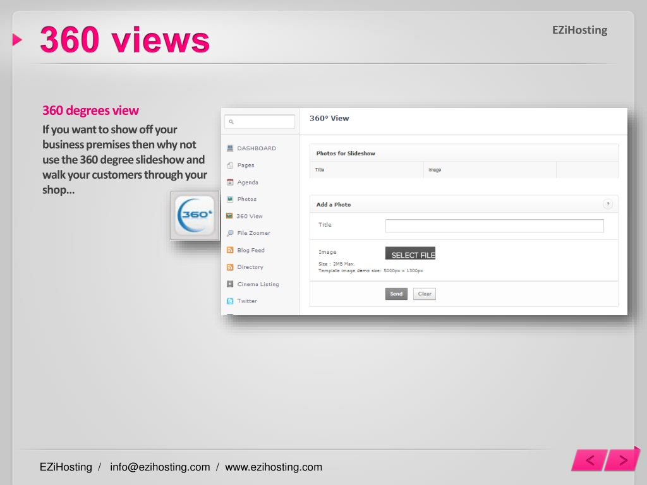Open the Cinema Listing menu item
Image resolution: width=647 pixels, height=485 pixels.
(x=258, y=284)
